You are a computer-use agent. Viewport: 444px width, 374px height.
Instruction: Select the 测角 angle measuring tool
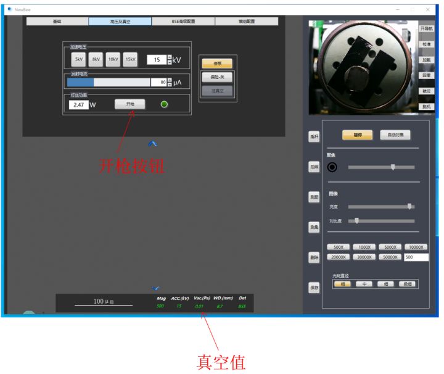314,228
